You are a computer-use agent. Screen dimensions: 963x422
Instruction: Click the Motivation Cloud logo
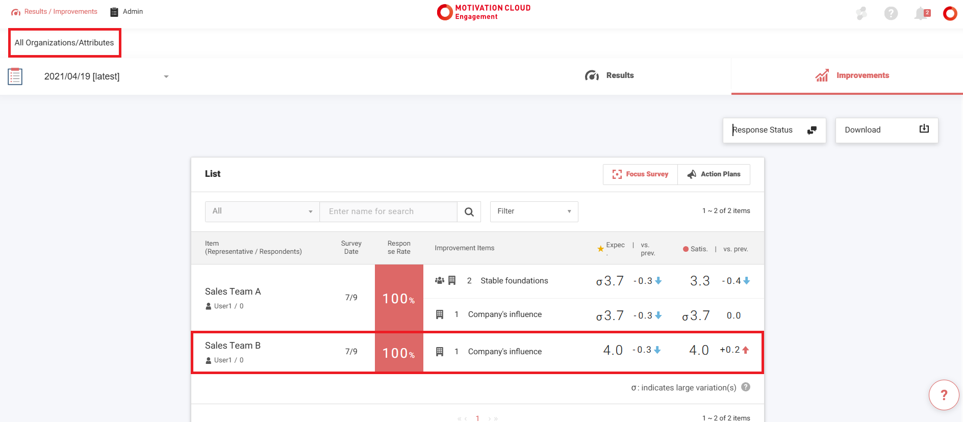(484, 12)
